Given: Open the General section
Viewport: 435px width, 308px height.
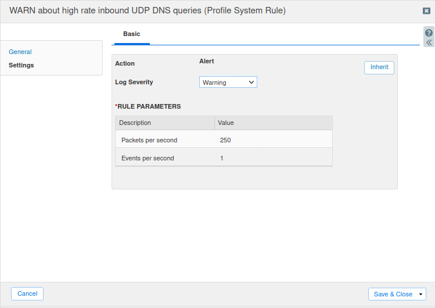Looking at the screenshot, I should coord(20,52).
